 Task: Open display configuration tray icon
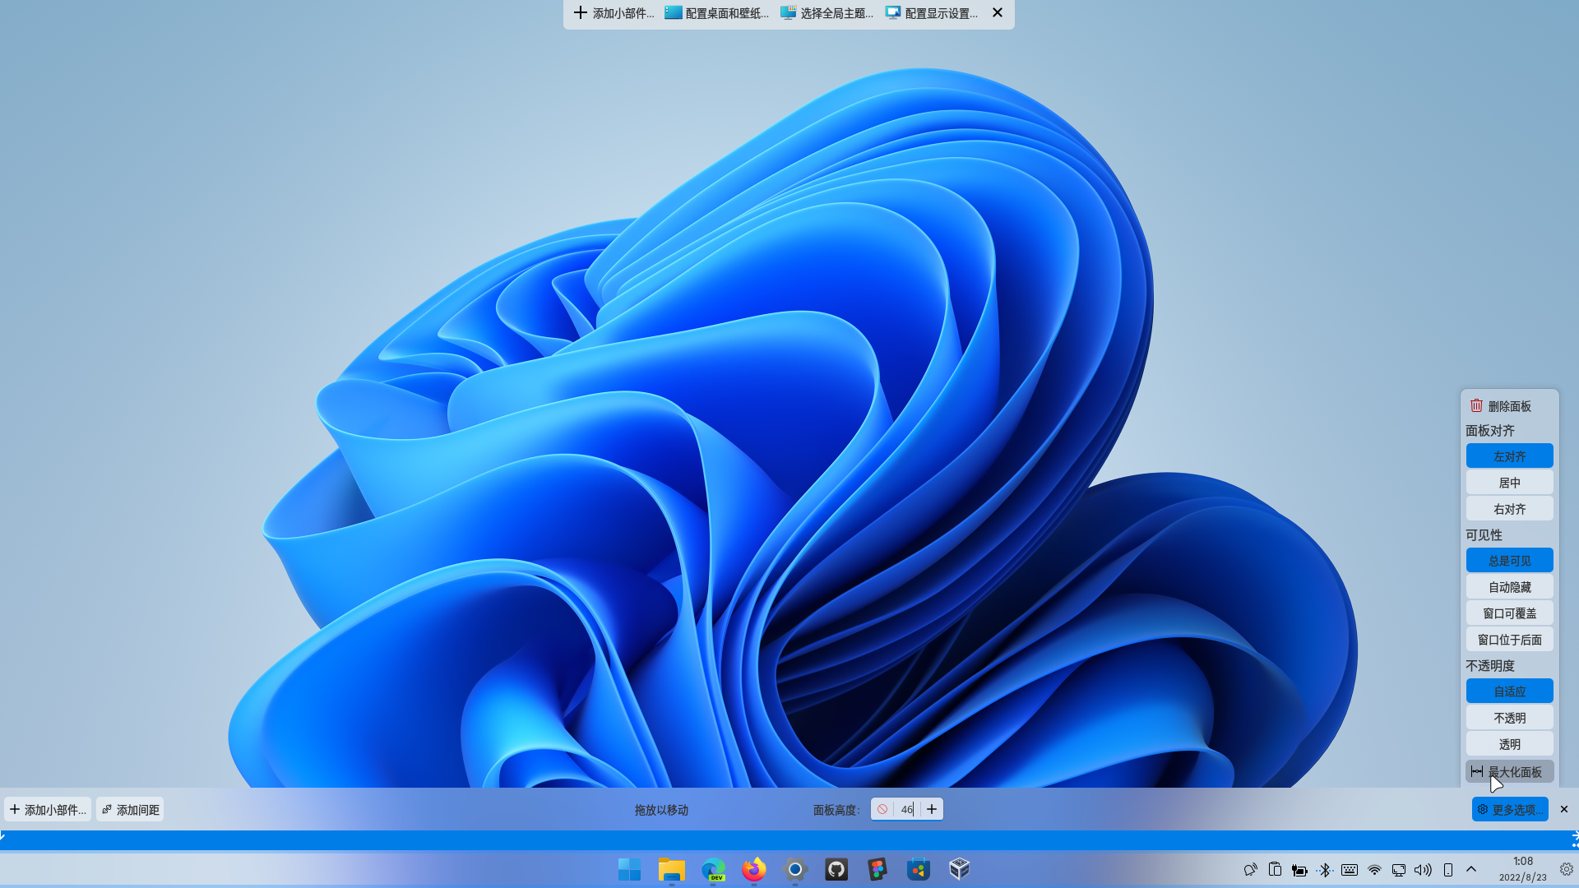click(x=1399, y=870)
